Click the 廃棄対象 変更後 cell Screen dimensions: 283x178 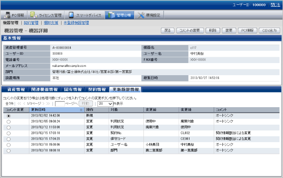188,121
